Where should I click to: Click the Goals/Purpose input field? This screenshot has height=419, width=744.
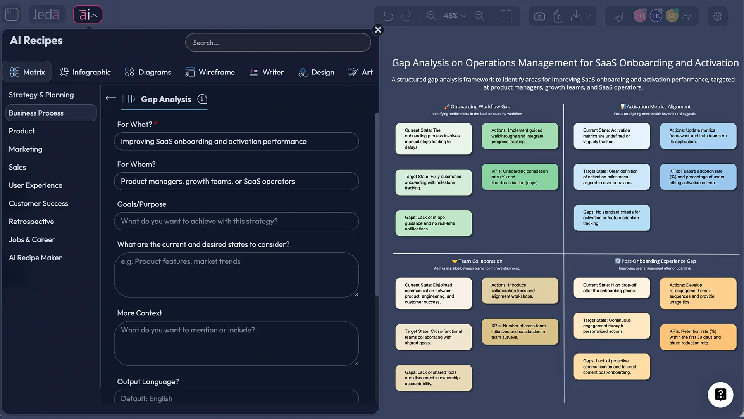click(x=236, y=221)
